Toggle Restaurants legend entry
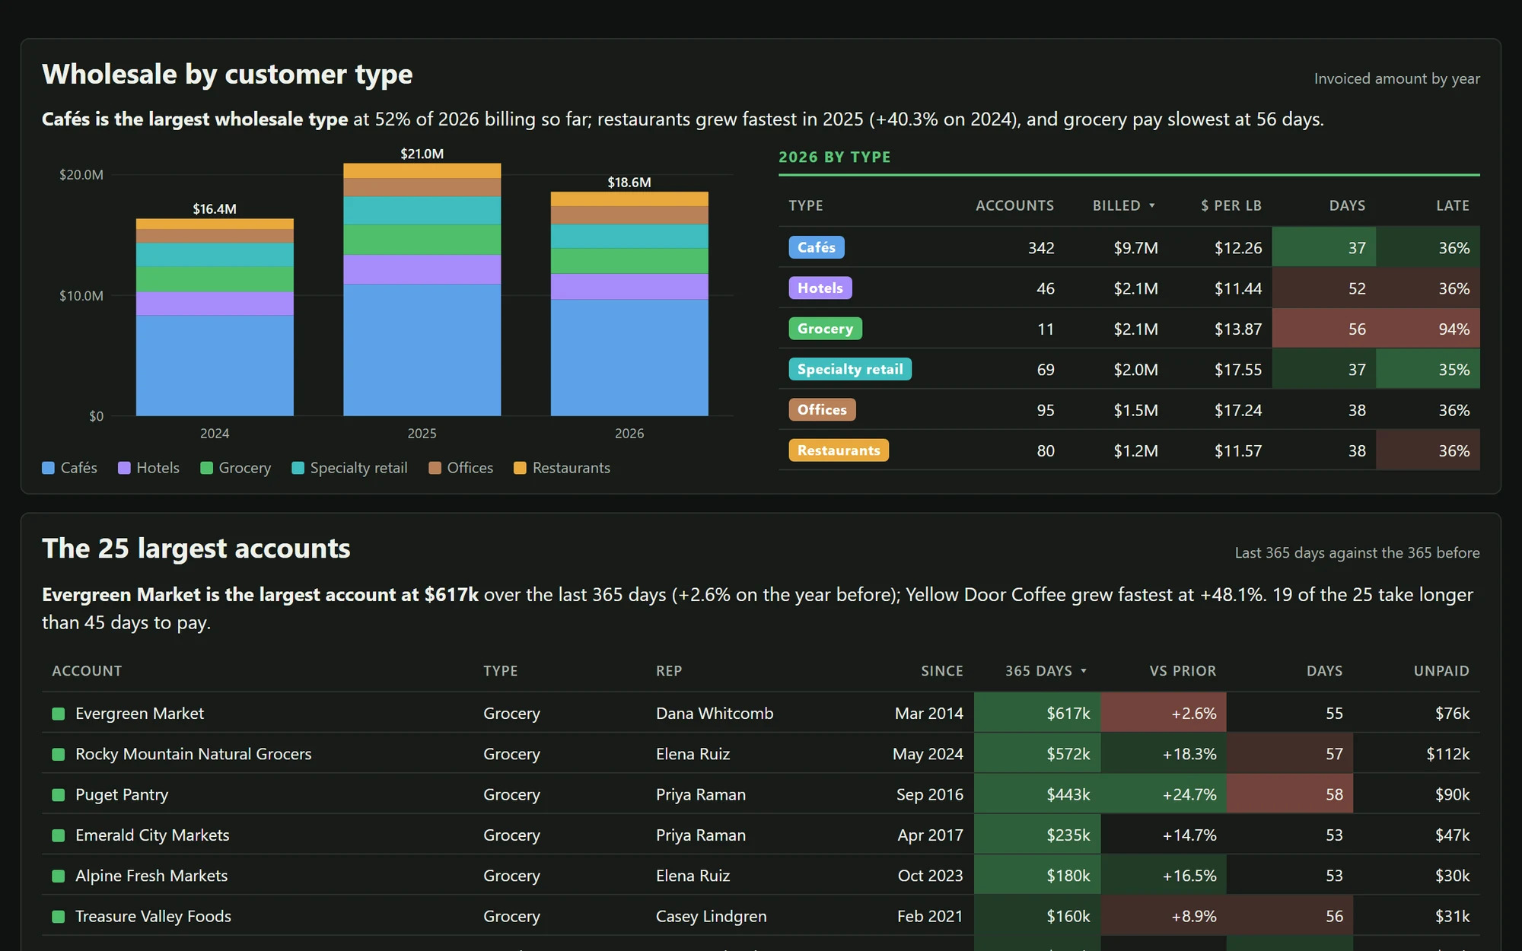 (x=562, y=468)
